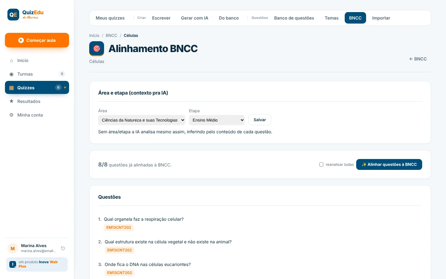
Task: Toggle the reanalisar todas checkbox
Action: 321,165
